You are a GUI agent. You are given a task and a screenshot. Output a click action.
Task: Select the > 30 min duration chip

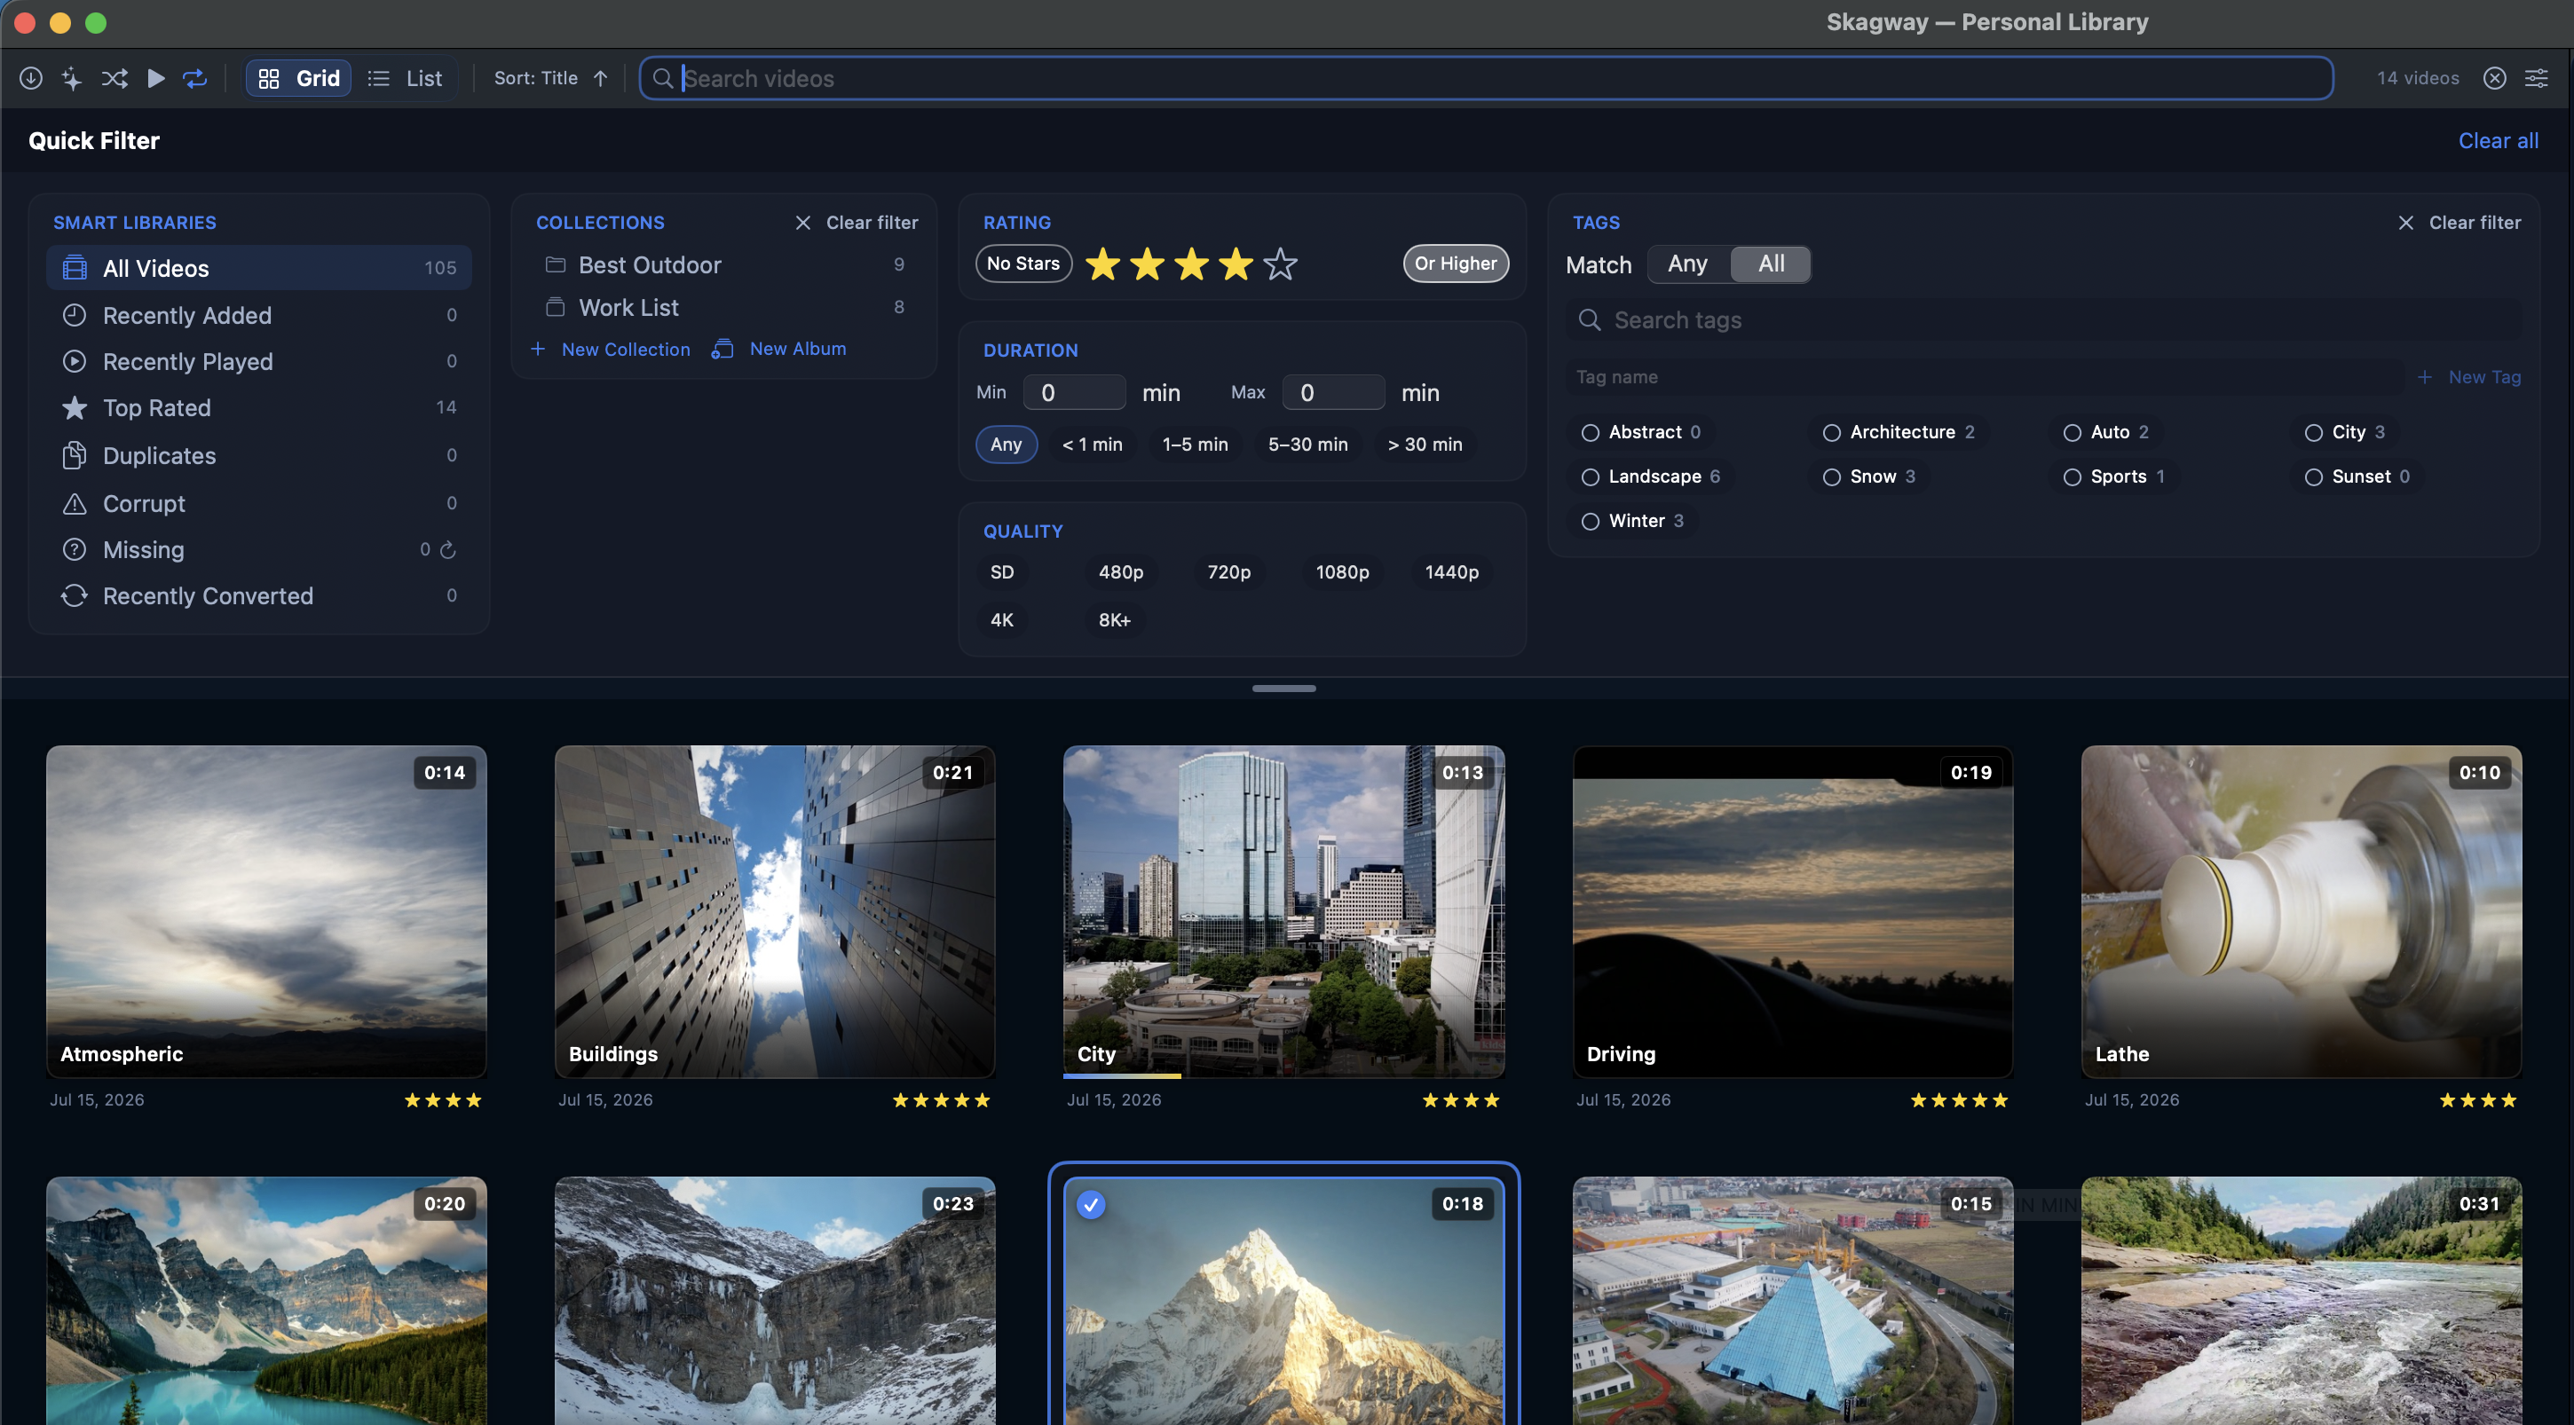(1425, 445)
